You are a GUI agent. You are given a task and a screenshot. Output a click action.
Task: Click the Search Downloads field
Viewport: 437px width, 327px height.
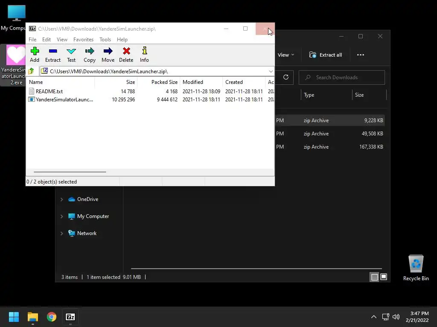342,77
